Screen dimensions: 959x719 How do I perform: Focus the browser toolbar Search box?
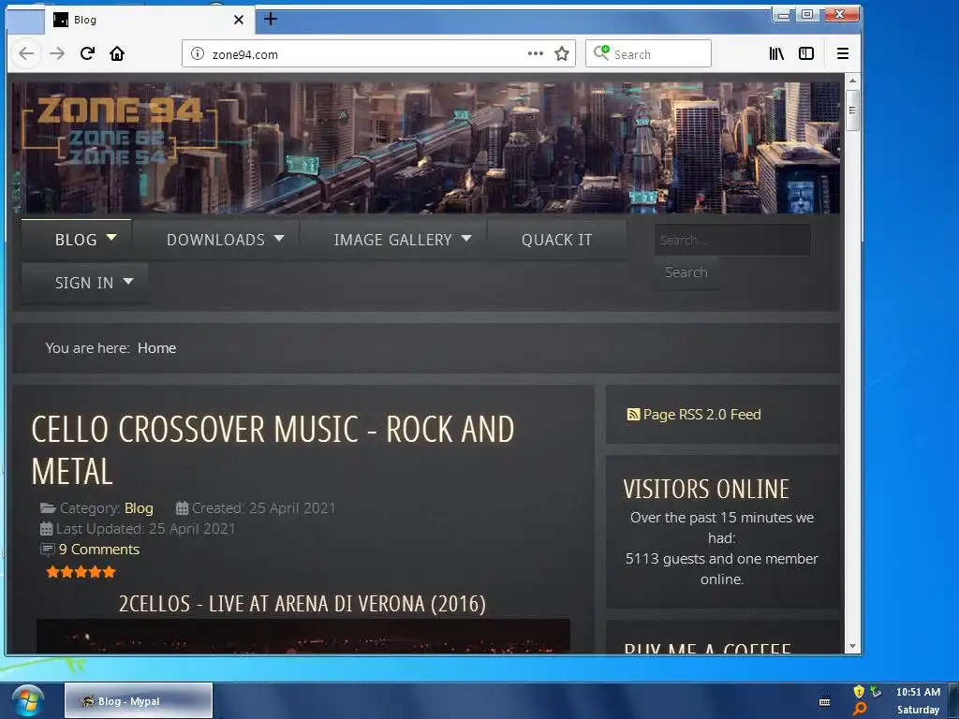[648, 53]
